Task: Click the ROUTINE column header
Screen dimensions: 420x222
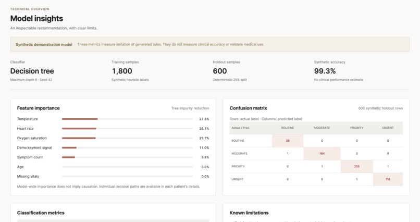Action: [288, 128]
